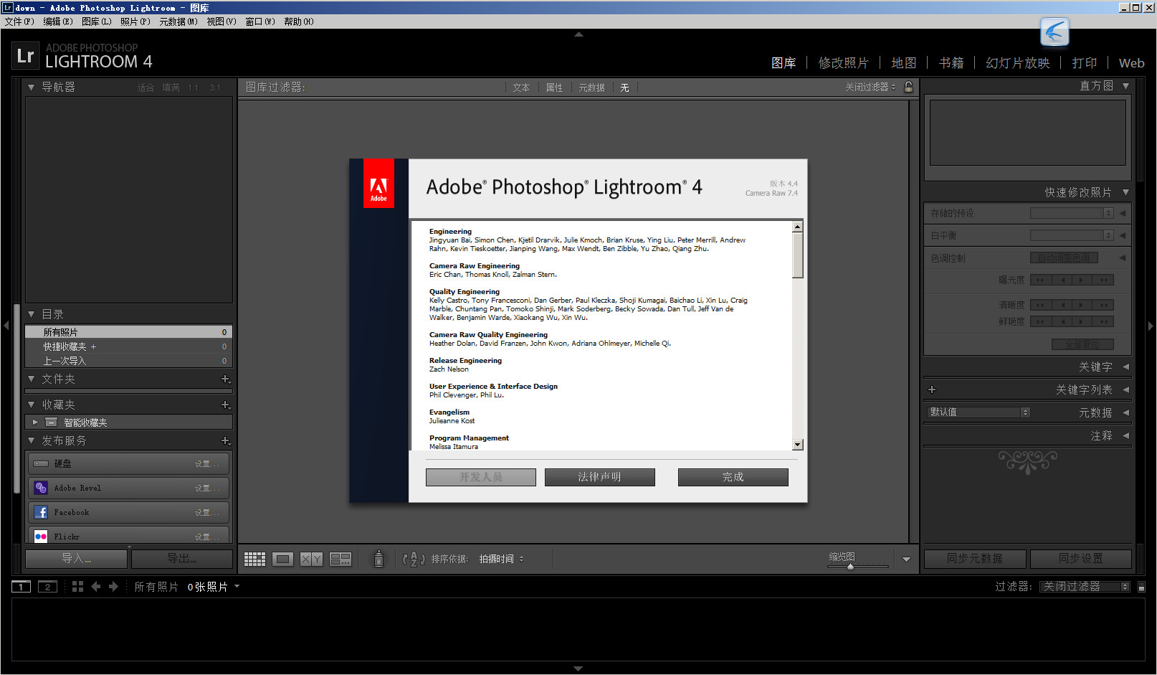Open the saved preset (存储的预设) dropdown
Viewport: 1157px width, 675px height.
point(1071,213)
